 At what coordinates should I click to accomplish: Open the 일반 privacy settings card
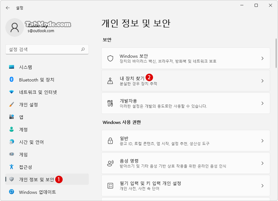186,141
